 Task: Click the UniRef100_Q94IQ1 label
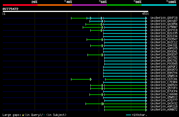pos(164,46)
